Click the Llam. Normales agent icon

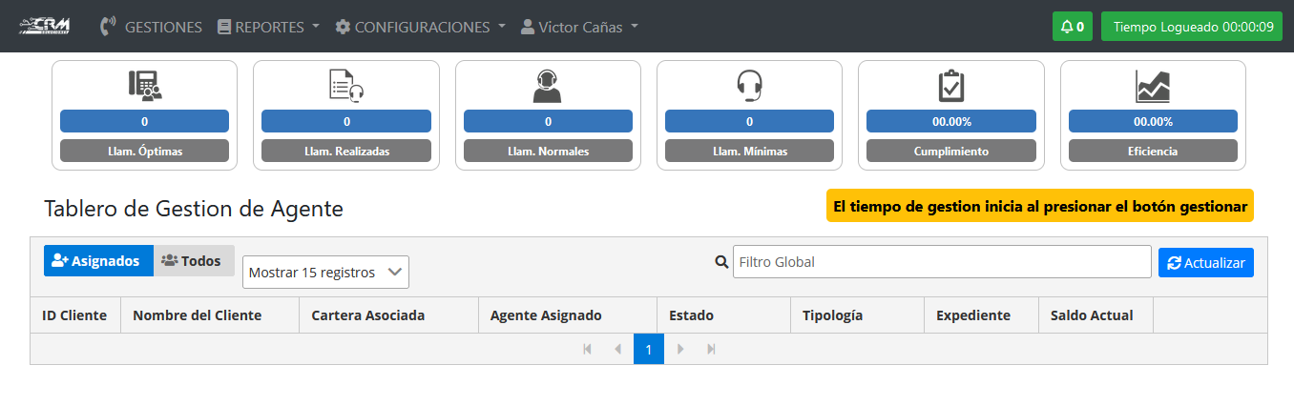coord(548,86)
